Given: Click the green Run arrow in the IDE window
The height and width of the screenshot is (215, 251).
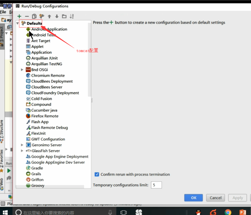Looking at the screenshot, I should click(9, 171).
